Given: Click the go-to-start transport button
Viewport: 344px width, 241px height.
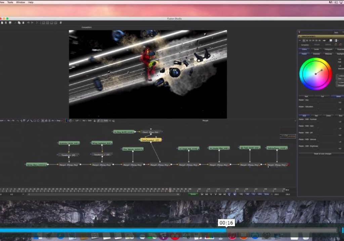Looking at the screenshot, I should click(202, 194).
